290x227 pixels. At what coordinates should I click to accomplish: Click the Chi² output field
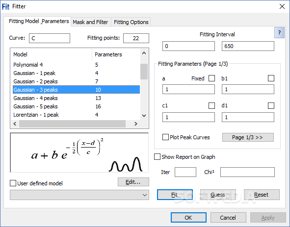(247, 172)
